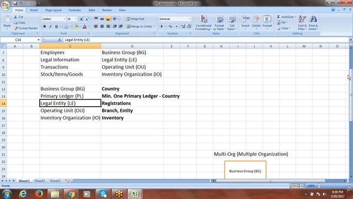Open Format as Table gallery
353x199 pixels.
click(219, 23)
